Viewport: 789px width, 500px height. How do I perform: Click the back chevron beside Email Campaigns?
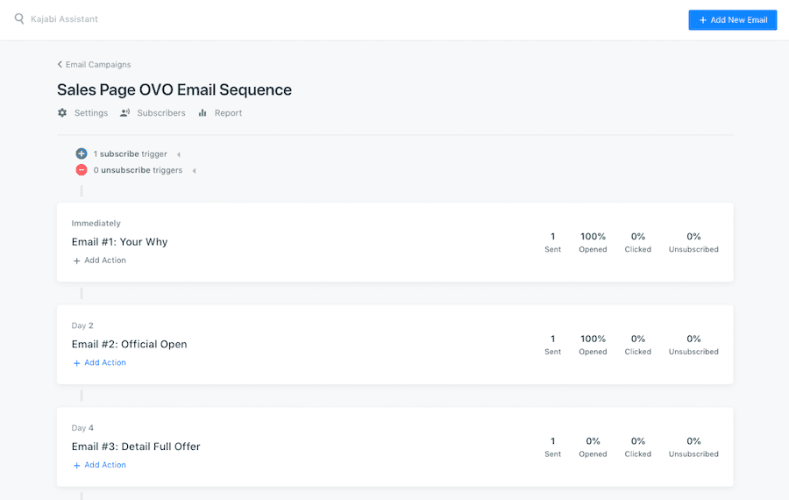click(x=60, y=64)
